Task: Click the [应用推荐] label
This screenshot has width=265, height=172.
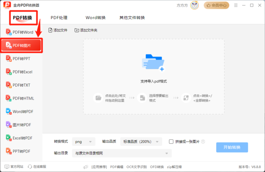Action: click(99, 167)
